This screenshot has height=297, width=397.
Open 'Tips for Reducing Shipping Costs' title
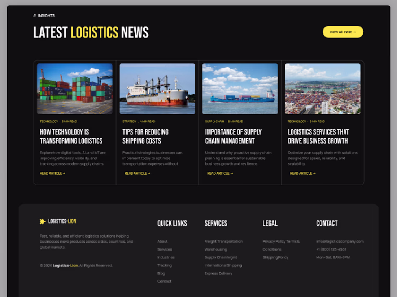click(145, 136)
